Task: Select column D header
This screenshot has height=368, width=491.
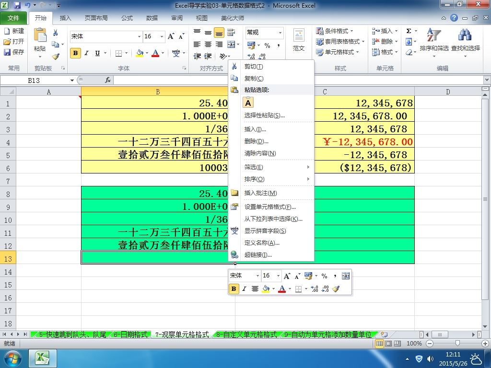Action: [x=448, y=92]
